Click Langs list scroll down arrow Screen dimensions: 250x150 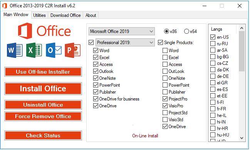242,138
